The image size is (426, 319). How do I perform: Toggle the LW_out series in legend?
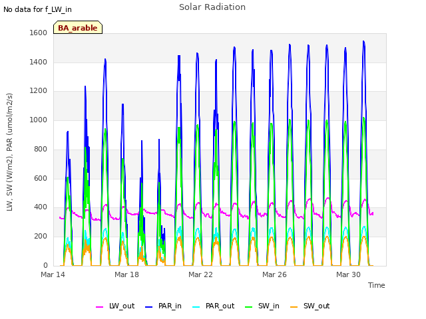click(115, 306)
